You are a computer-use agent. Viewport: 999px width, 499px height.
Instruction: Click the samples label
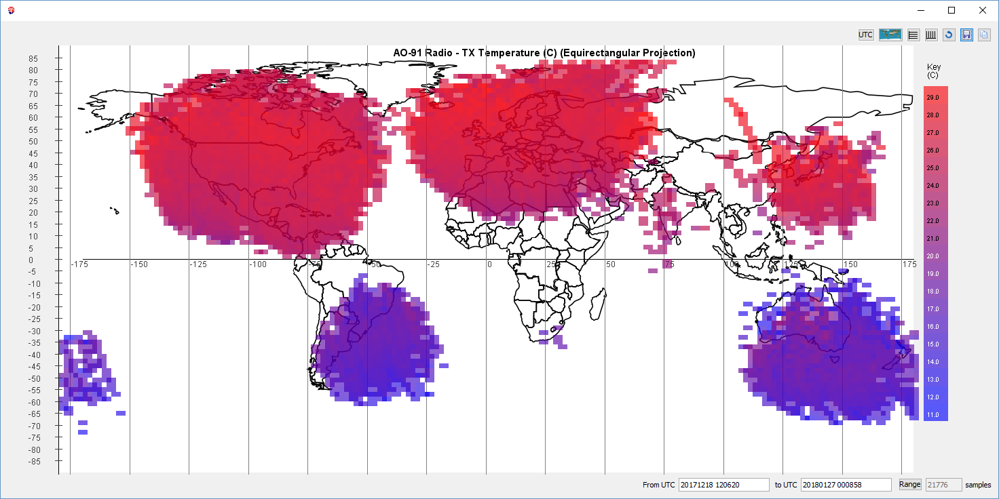pos(978,485)
